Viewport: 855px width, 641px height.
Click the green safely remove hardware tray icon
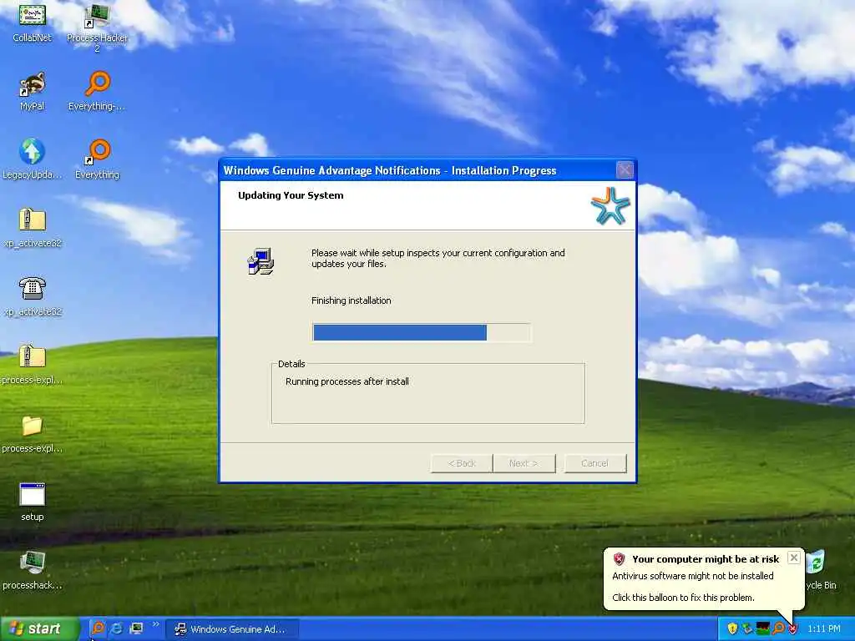pos(747,629)
